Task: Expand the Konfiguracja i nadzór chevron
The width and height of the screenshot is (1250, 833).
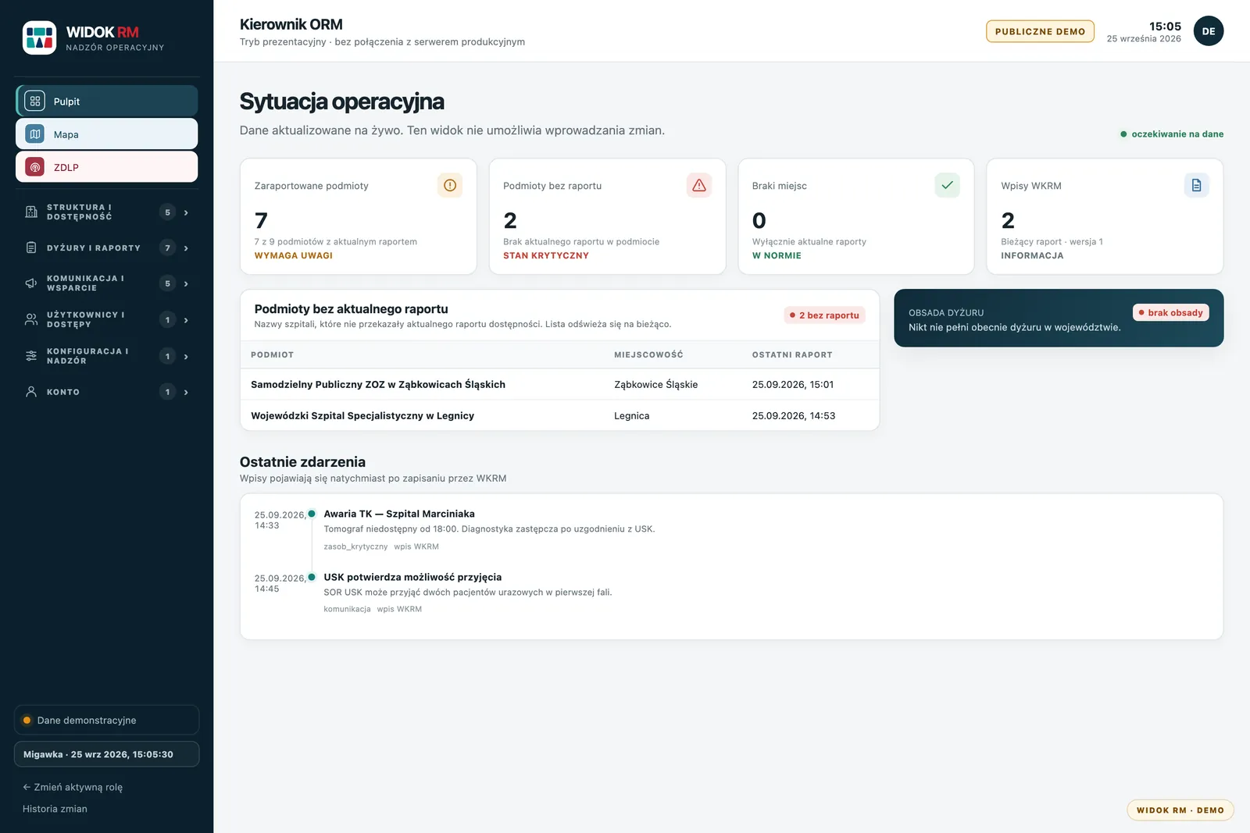Action: [186, 356]
